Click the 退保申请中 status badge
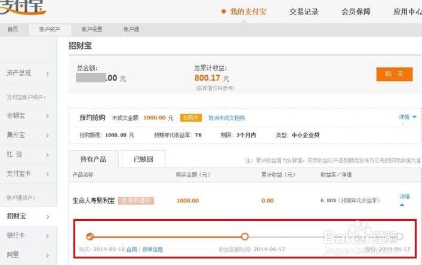Screen dimensions: 422x265 pos(136,201)
